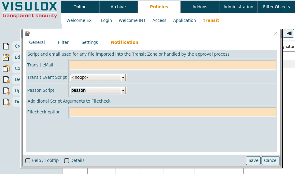Click the VISULOX logo

[x=30, y=10]
